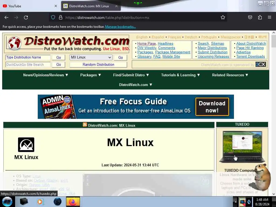
Task: Open Comments link
Action: coord(167,48)
